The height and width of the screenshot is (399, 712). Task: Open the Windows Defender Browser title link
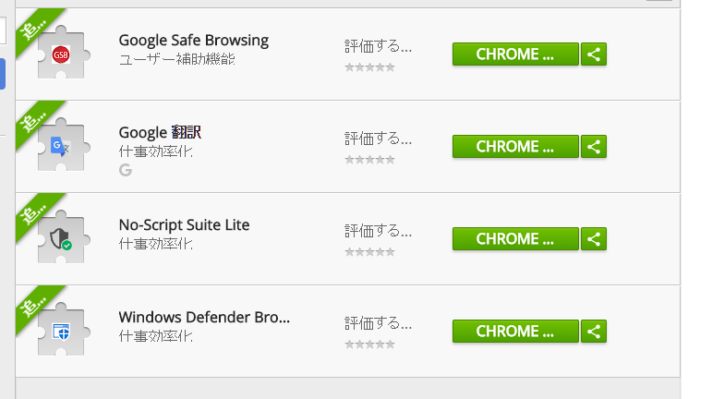(x=204, y=318)
